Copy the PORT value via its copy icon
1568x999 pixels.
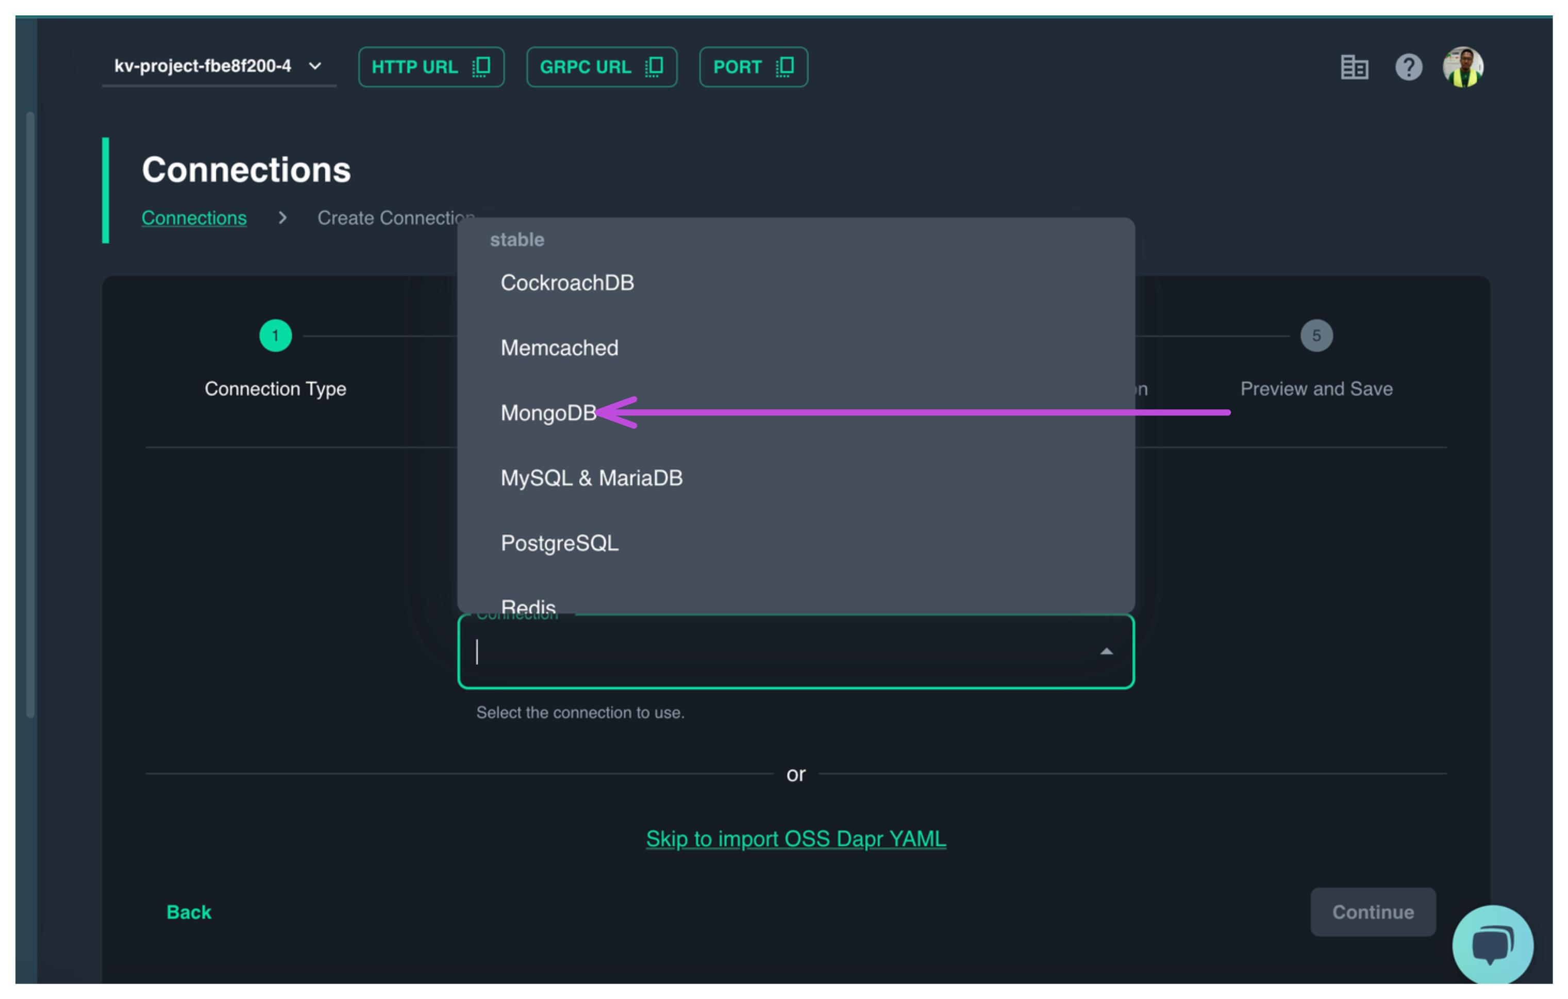pyautogui.click(x=785, y=66)
